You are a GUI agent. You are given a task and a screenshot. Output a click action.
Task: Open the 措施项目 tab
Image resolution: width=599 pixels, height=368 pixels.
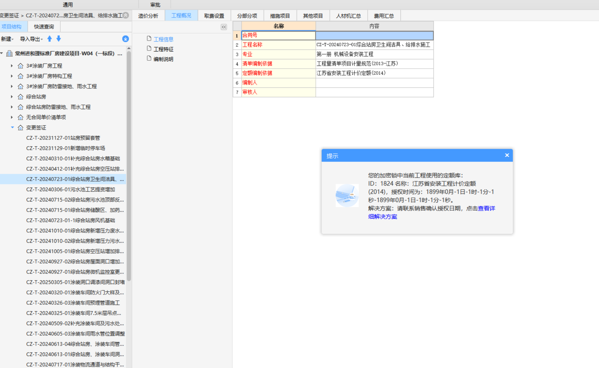[x=280, y=16]
